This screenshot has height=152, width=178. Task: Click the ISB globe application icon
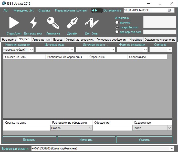click(x=4, y=3)
